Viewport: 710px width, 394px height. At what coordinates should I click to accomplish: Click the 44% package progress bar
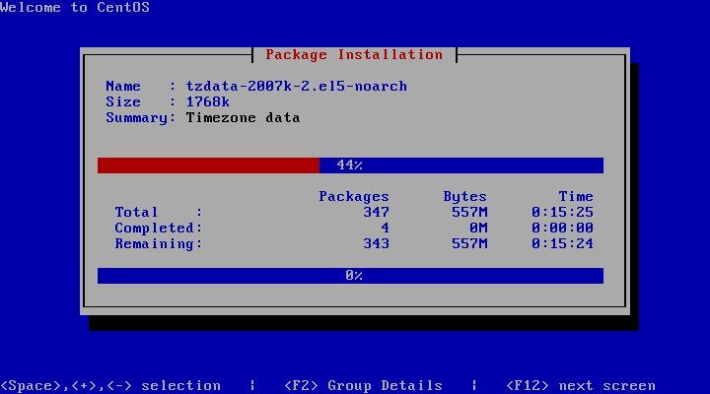(x=350, y=165)
